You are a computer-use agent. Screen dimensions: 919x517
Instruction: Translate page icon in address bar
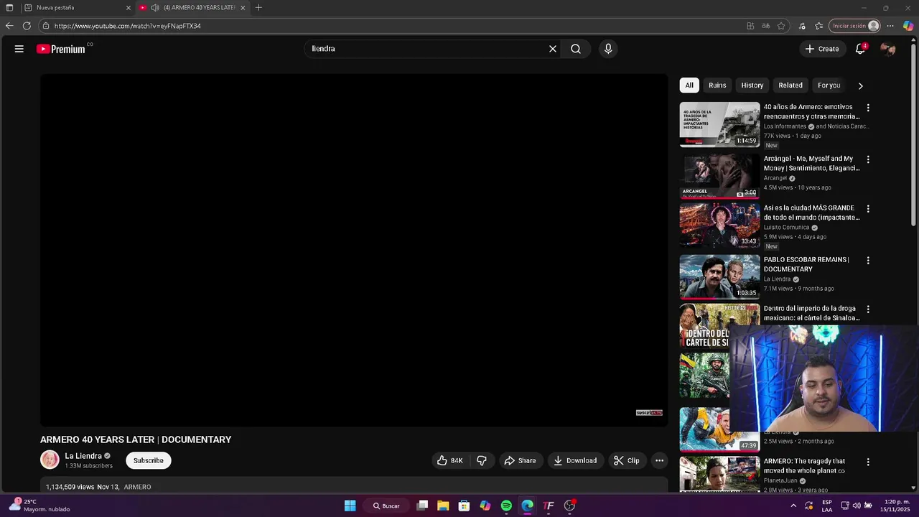[x=766, y=26]
